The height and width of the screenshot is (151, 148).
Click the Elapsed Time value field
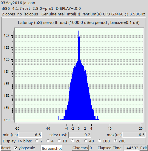tap(131, 148)
